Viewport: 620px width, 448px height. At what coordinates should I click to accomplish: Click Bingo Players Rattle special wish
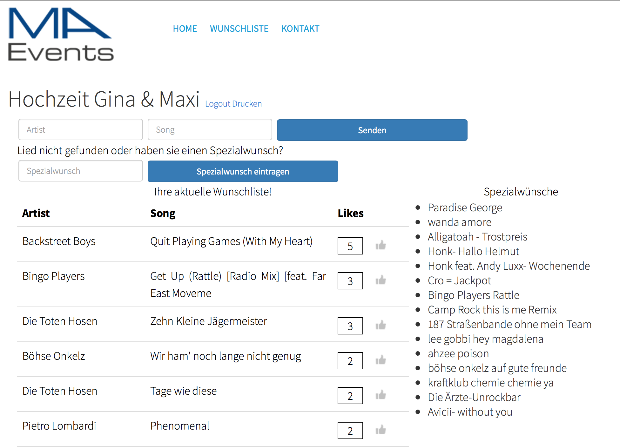474,295
